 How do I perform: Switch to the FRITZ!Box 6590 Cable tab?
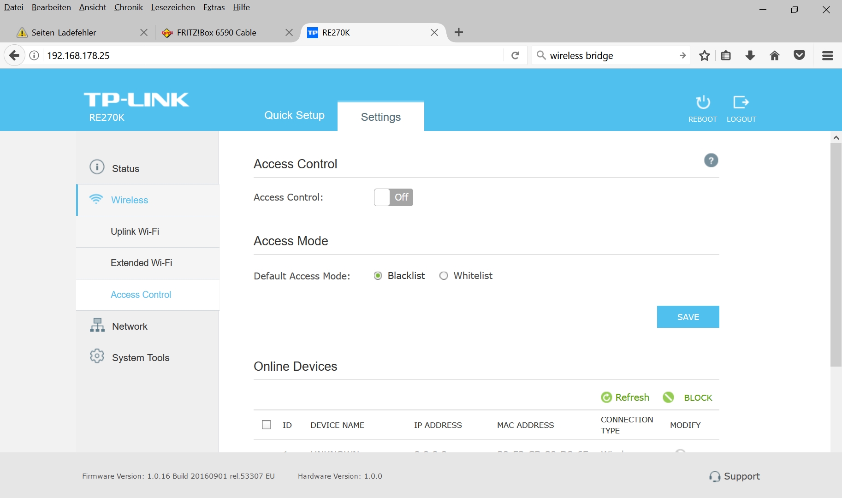tap(227, 32)
